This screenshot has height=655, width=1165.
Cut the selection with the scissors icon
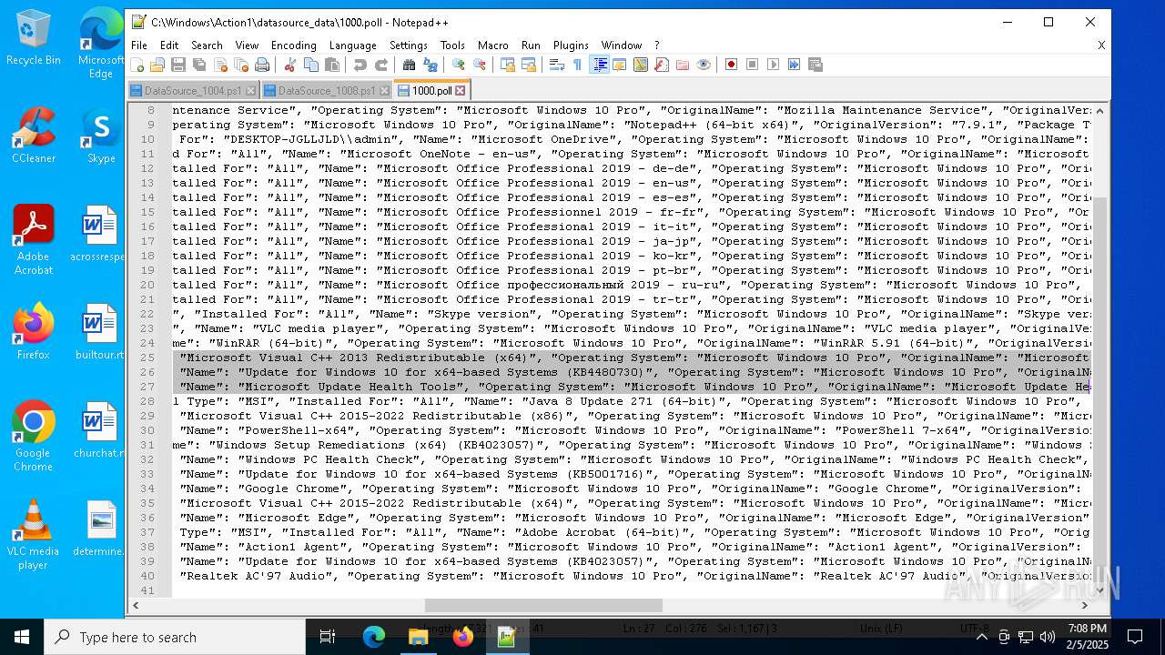290,65
